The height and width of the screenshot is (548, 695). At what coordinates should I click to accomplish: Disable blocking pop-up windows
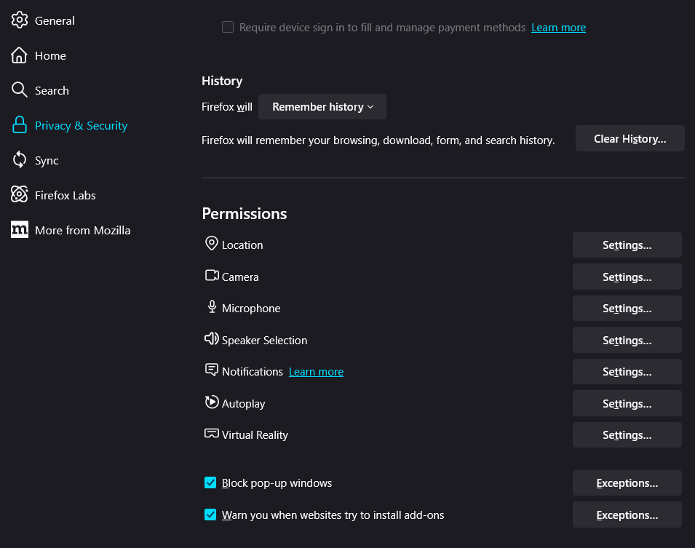pyautogui.click(x=210, y=483)
